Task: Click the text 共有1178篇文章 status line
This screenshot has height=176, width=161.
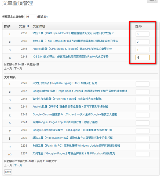Action: 47,161
